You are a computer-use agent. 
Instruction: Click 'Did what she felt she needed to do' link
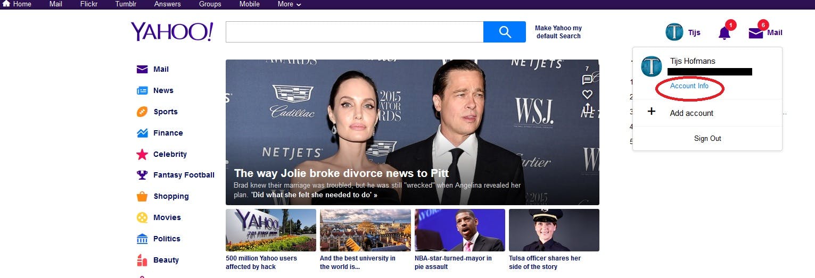tap(314, 195)
